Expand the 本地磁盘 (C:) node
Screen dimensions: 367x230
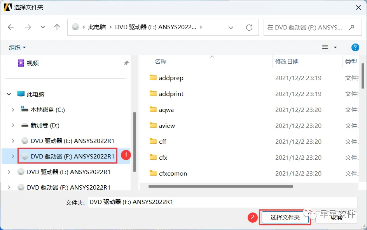coord(13,110)
